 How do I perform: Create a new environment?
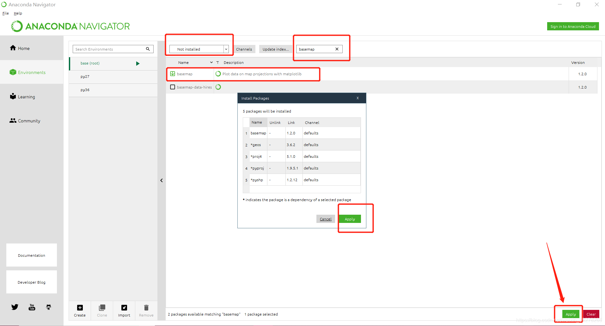tap(80, 311)
